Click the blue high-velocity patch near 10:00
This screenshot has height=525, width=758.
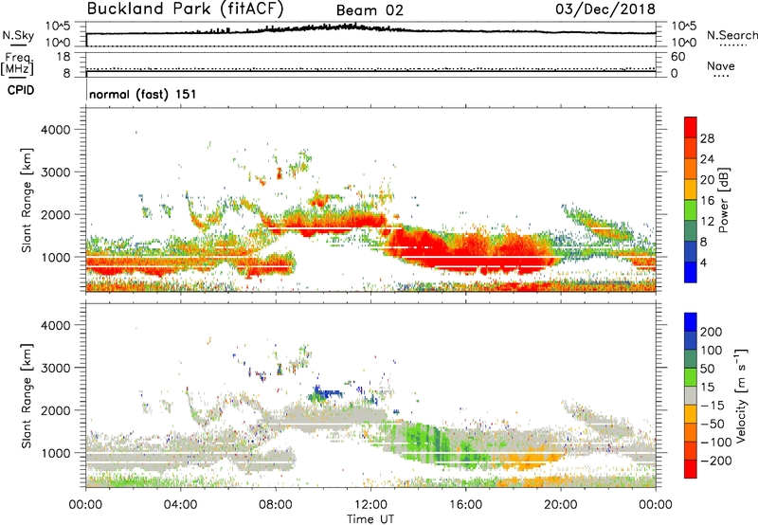tap(327, 394)
